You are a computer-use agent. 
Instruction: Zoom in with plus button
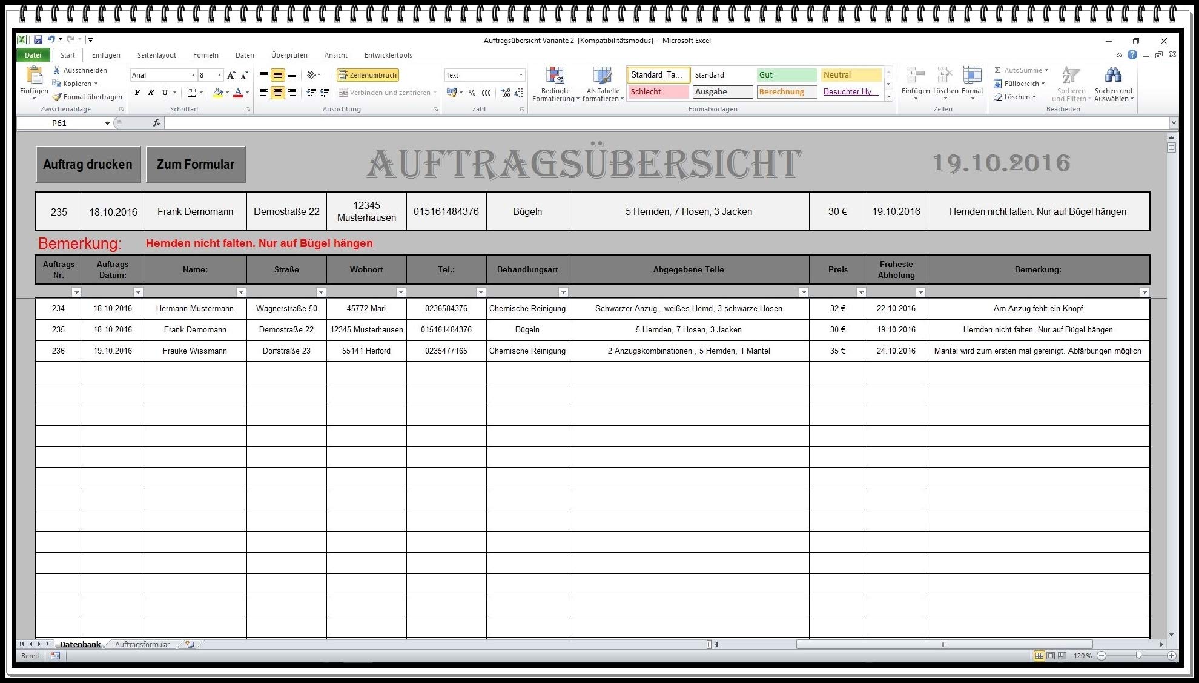[x=1171, y=656]
